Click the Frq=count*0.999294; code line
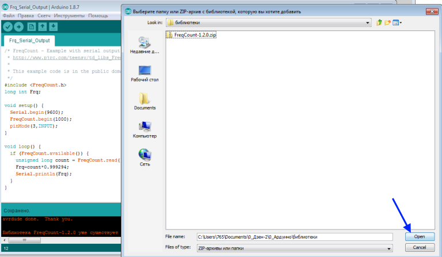This screenshot has height=257, width=442. [x=42, y=167]
